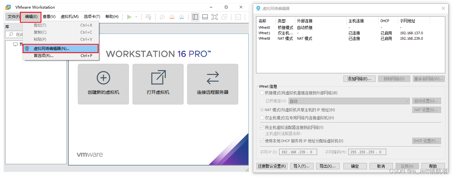
Task: Click the plus icon for new virtual machine
Action: (103, 78)
